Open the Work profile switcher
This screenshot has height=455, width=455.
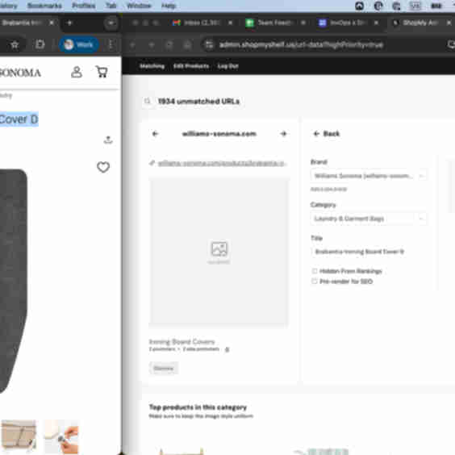(78, 44)
